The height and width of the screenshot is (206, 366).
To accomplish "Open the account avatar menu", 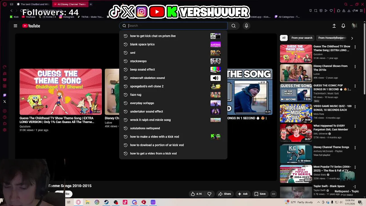I will (354, 26).
